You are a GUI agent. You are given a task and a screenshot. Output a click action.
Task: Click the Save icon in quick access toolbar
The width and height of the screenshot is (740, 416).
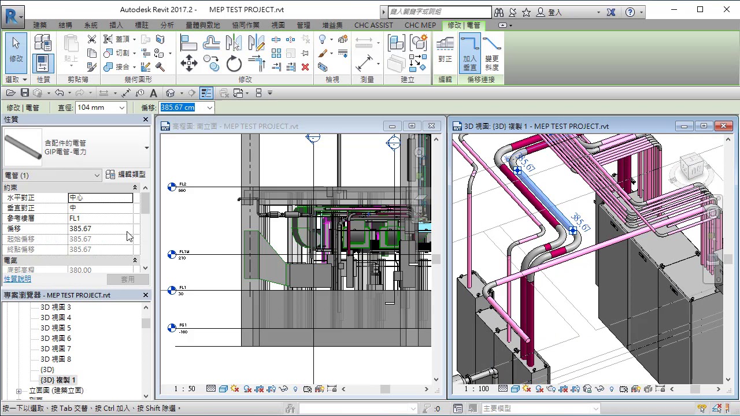coord(25,93)
